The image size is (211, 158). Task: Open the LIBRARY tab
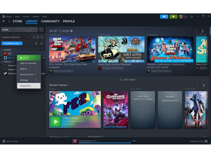pyautogui.click(x=32, y=21)
